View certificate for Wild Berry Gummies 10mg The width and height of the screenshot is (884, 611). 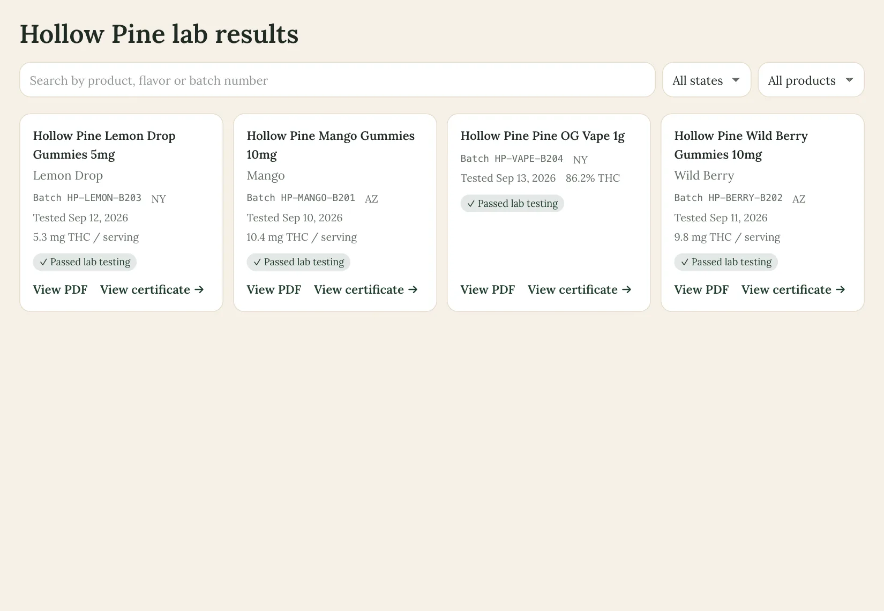pyautogui.click(x=793, y=289)
